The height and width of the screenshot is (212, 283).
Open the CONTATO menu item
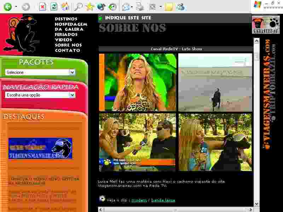coord(68,50)
